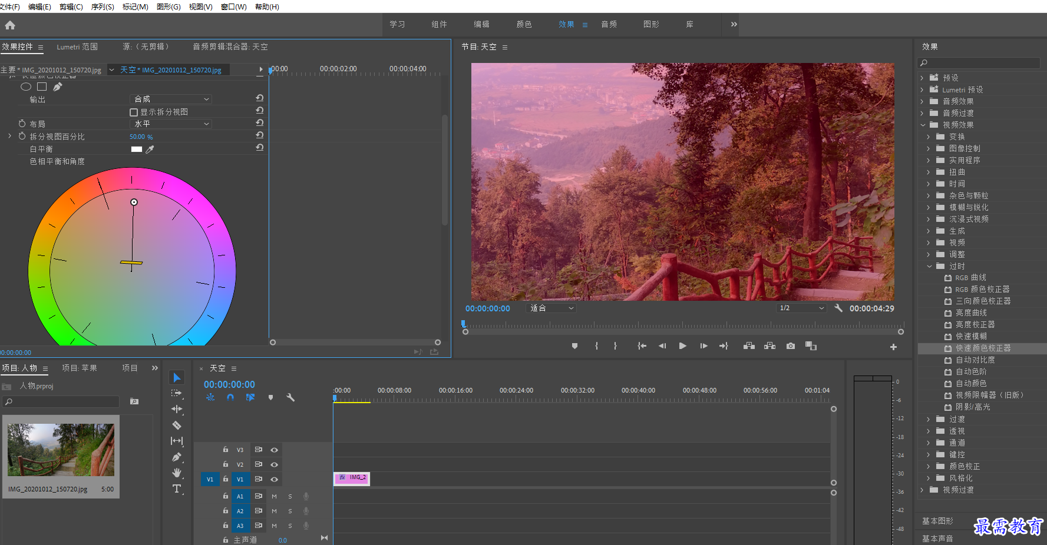Select the 快速颜色校正器 effect

[983, 348]
